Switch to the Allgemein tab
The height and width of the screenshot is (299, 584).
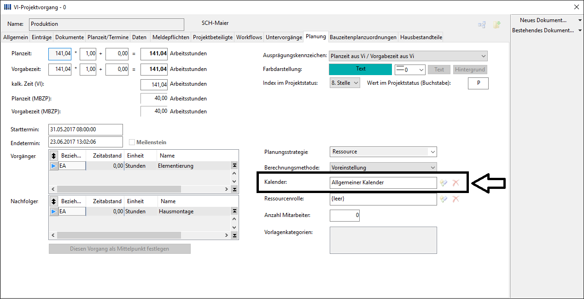tap(16, 37)
